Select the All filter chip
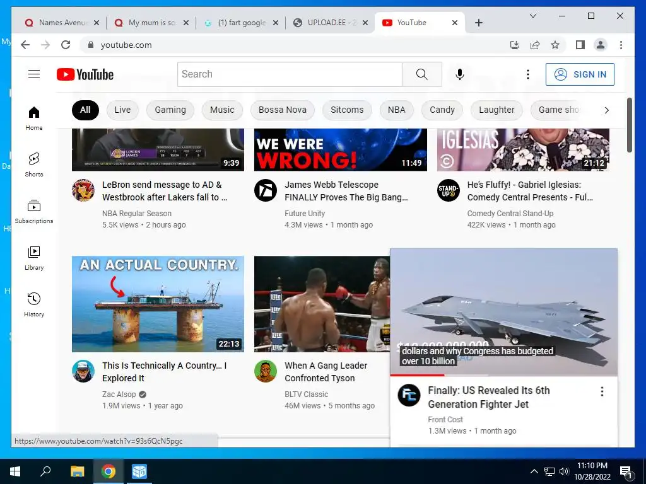Image resolution: width=646 pixels, height=484 pixels. point(85,110)
